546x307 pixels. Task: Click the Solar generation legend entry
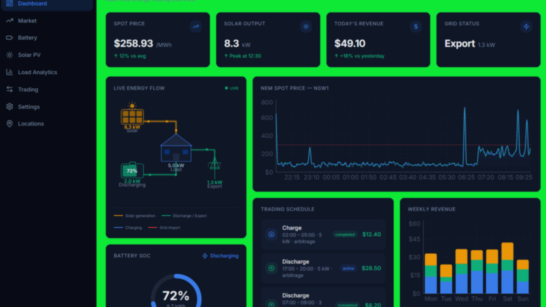[134, 216]
